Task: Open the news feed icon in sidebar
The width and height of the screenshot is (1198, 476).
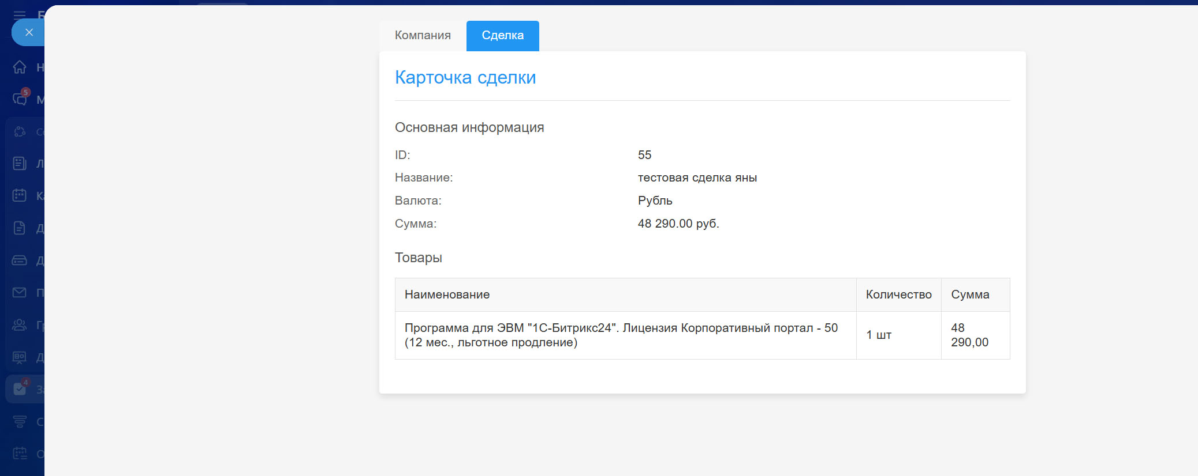Action: coord(20,164)
